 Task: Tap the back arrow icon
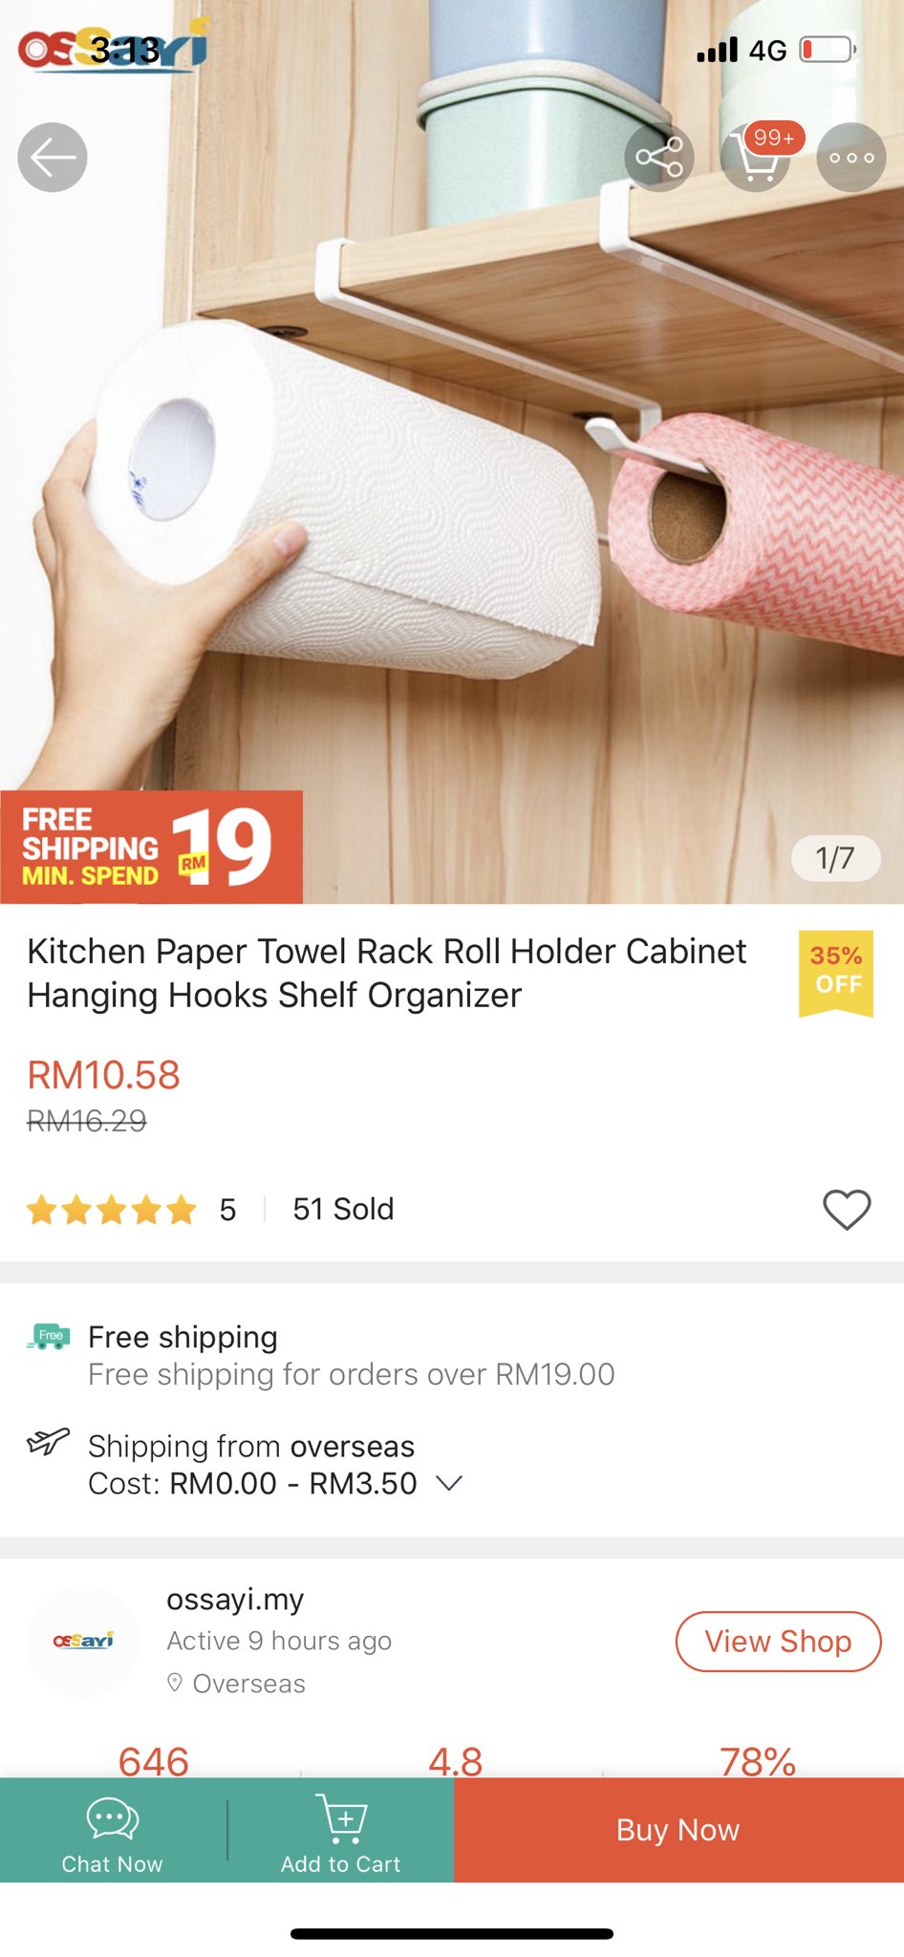tap(53, 158)
